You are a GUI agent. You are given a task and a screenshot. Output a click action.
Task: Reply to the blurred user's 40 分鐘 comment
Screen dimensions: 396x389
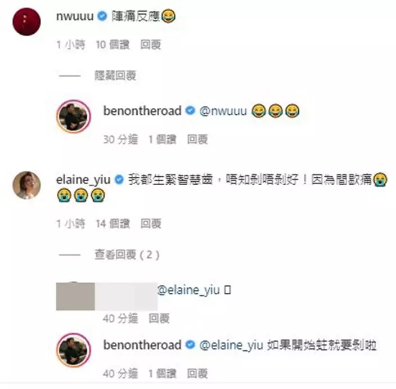pyautogui.click(x=159, y=318)
